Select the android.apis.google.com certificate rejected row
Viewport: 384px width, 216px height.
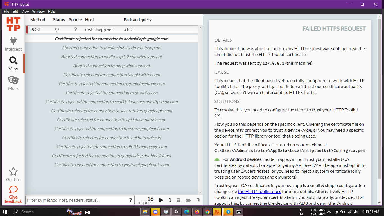pyautogui.click(x=112, y=39)
